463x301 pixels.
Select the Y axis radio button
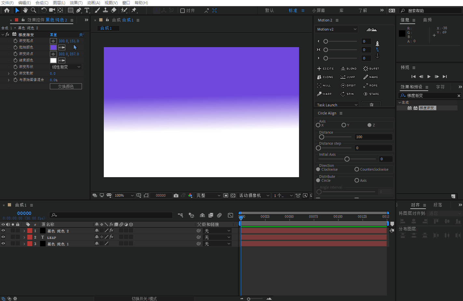[x=344, y=125]
